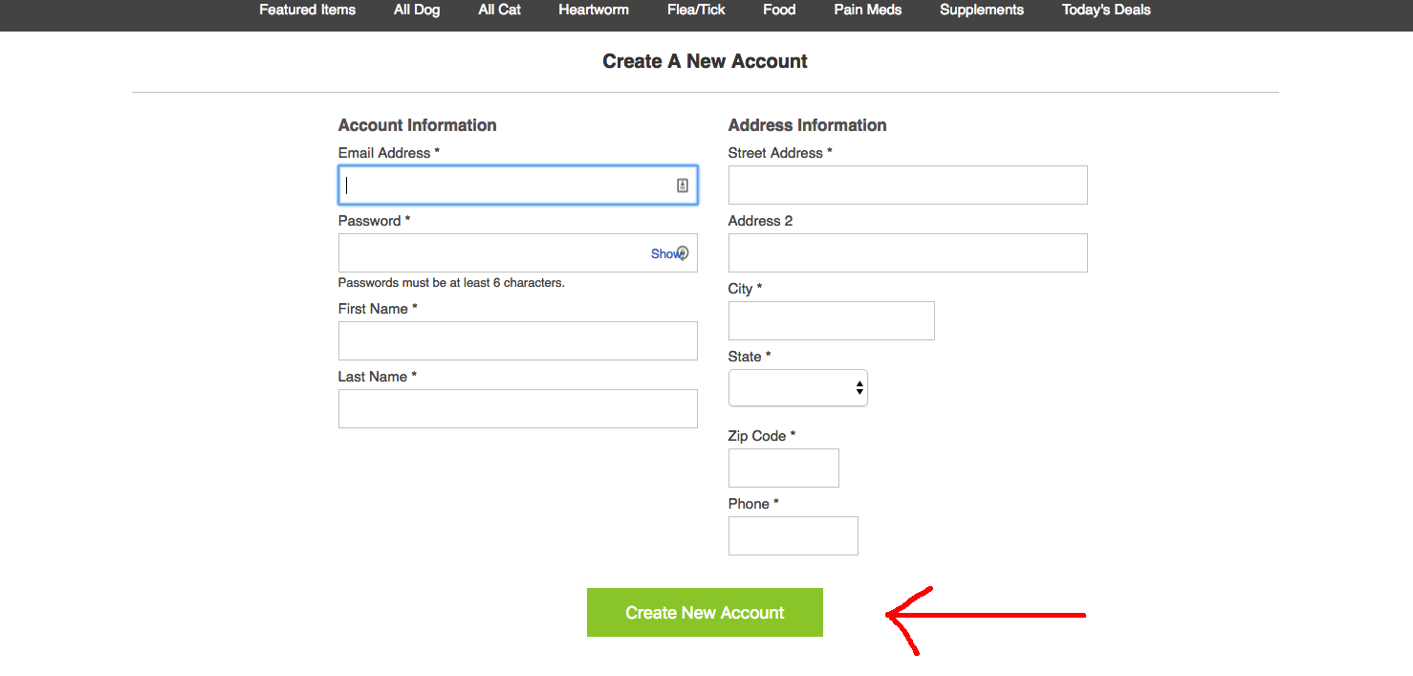Focus the Password field
The width and height of the screenshot is (1413, 676).
pos(517,253)
